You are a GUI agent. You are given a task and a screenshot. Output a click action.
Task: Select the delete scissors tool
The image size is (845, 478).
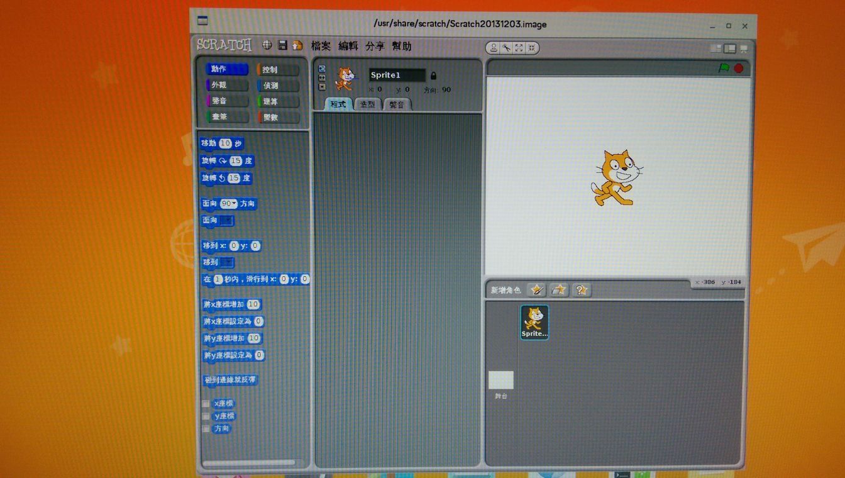(506, 48)
